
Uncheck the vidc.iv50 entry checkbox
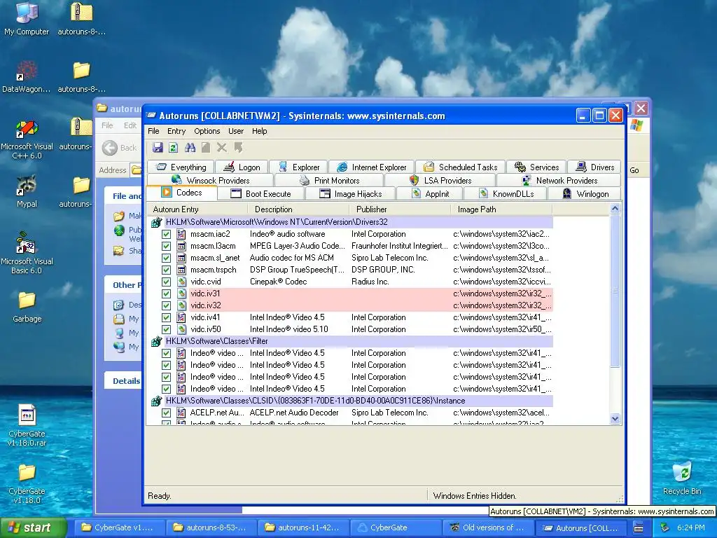[167, 329]
